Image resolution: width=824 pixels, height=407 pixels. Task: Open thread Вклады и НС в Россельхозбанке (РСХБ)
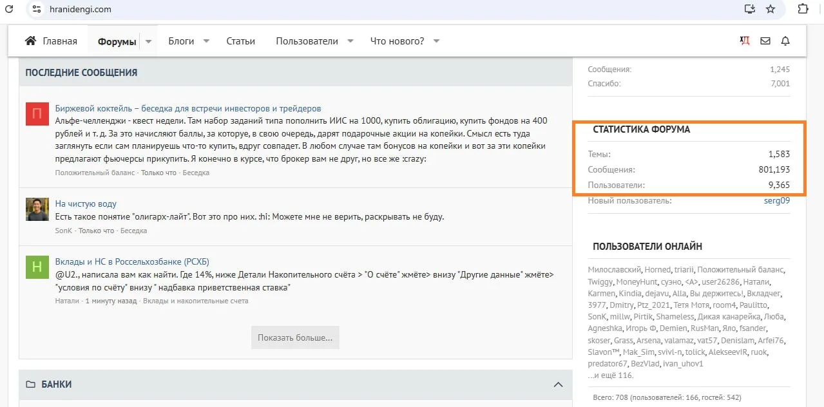point(132,261)
